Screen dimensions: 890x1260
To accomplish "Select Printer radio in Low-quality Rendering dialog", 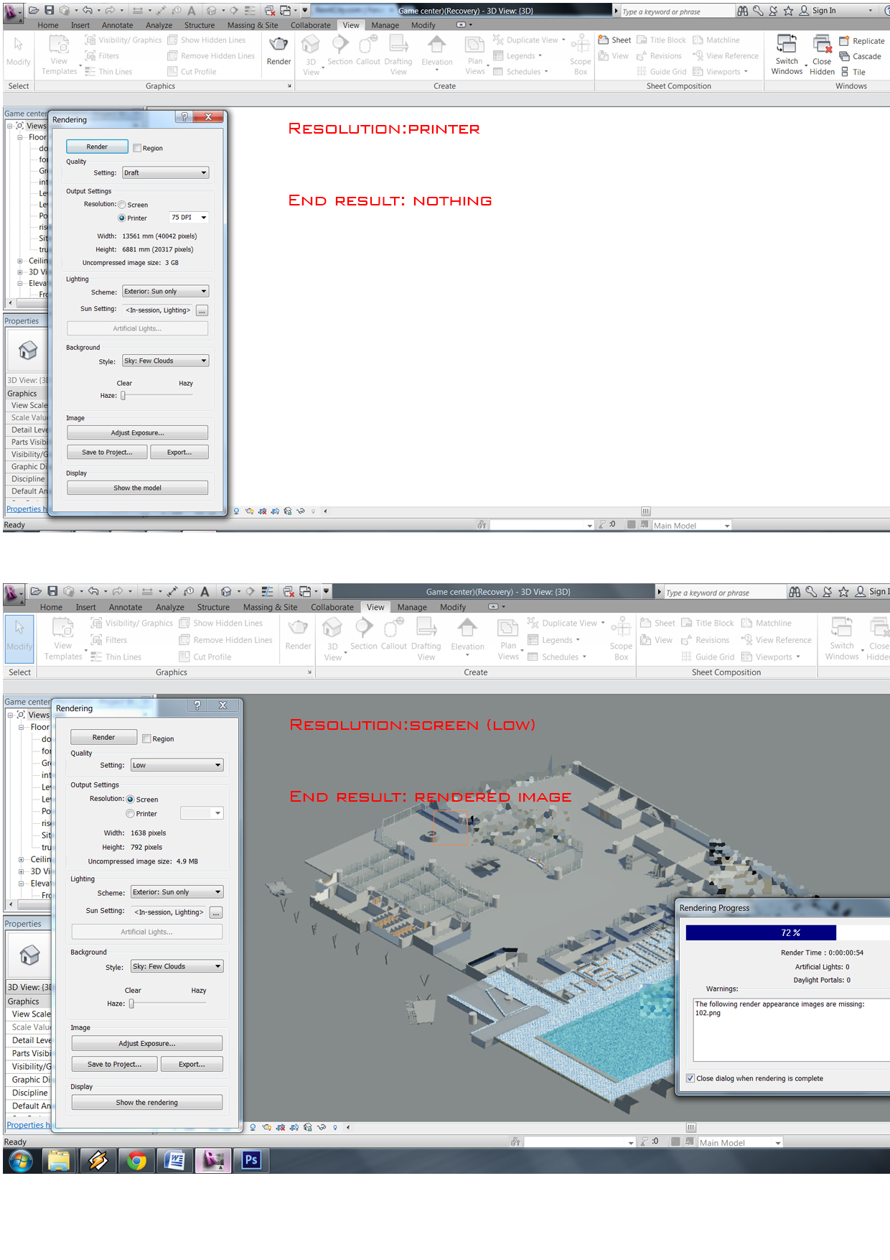I will point(131,813).
